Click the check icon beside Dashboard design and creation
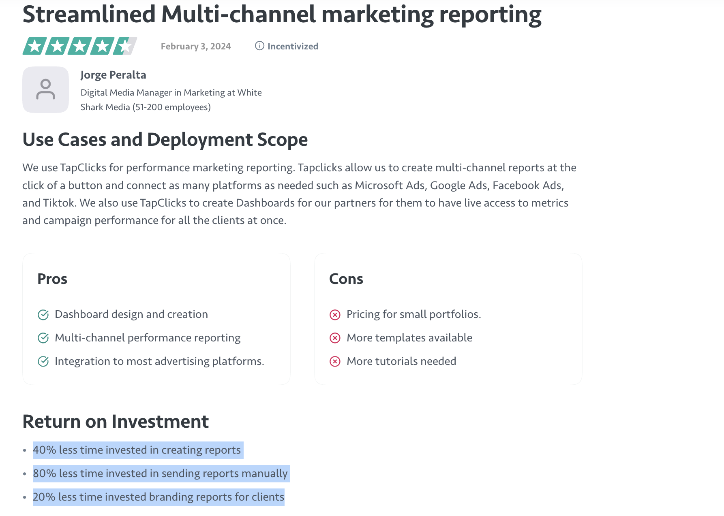 [43, 315]
